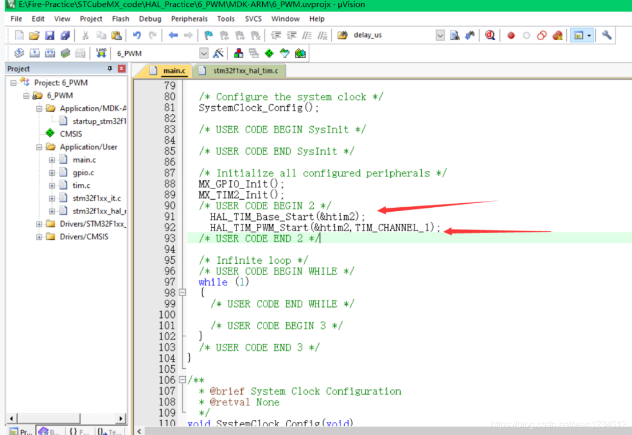Switch to stm32f1xx_hal_tim.c tab
This screenshot has width=632, height=435.
pyautogui.click(x=246, y=71)
